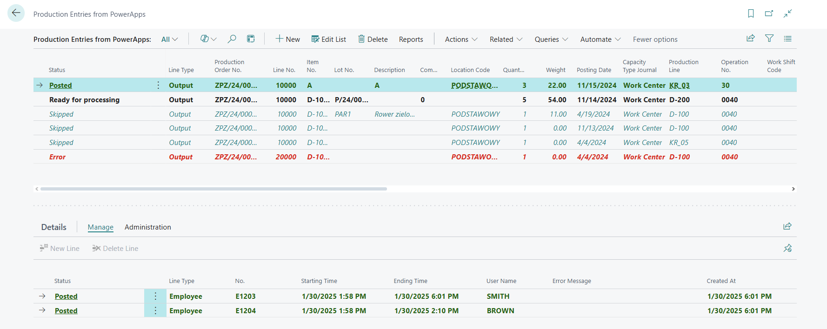Click the back arrow button
Screen dimensions: 827x329
point(16,13)
